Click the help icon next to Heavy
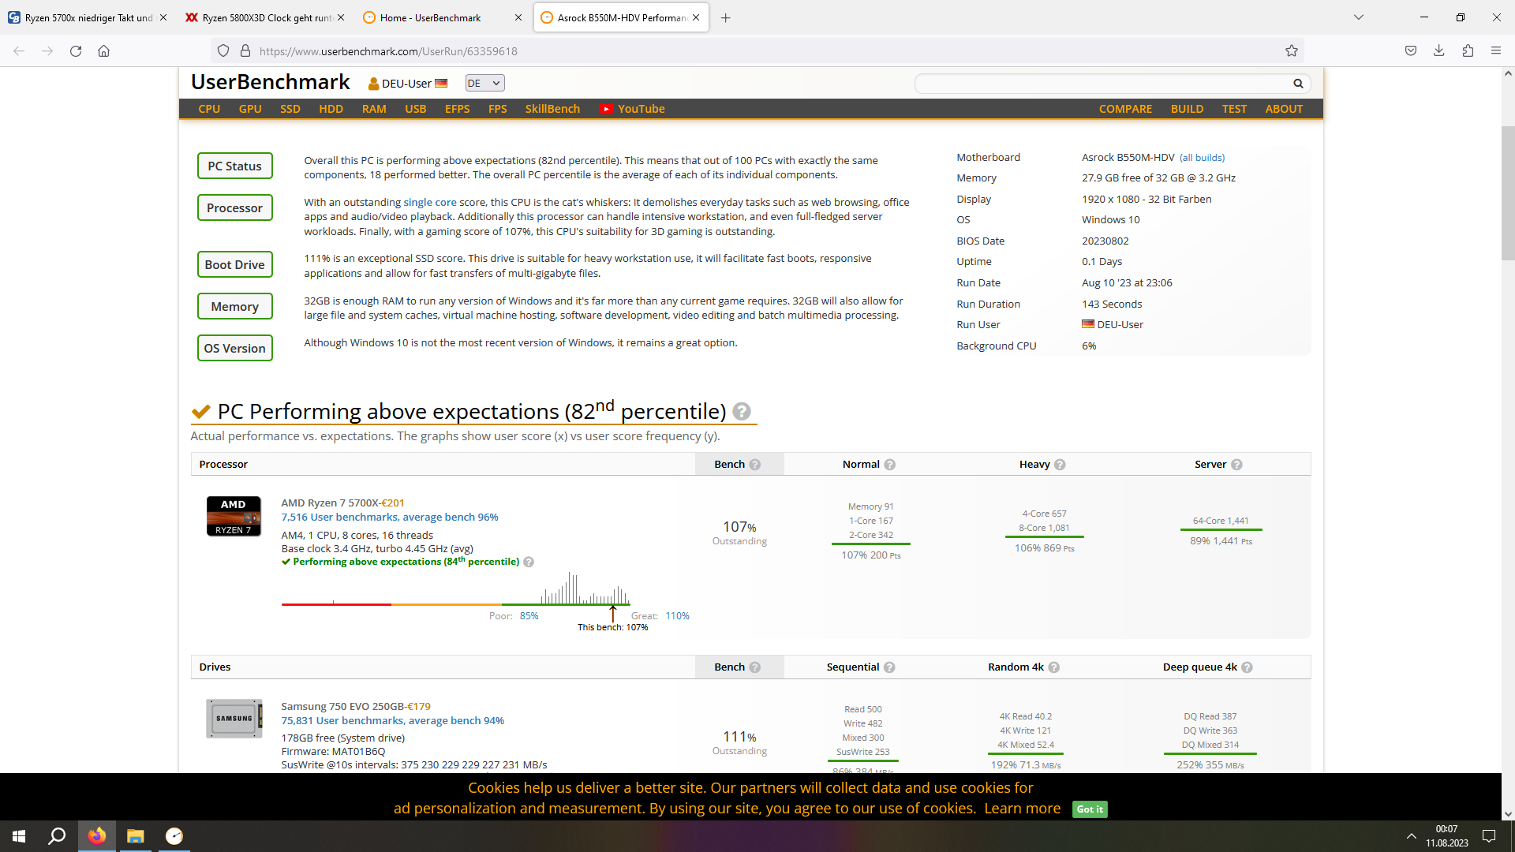1515x852 pixels. [x=1060, y=465]
